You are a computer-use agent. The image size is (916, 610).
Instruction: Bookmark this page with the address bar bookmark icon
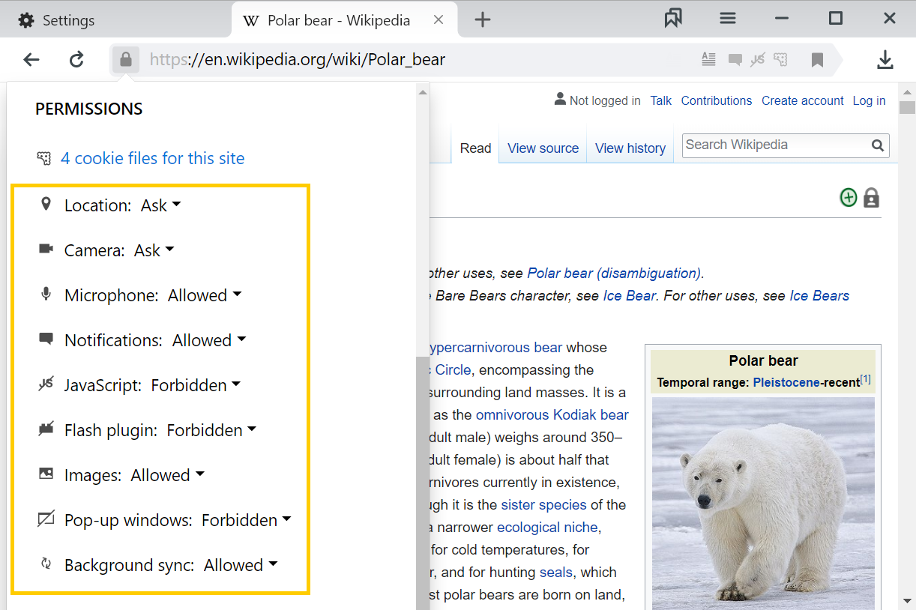click(818, 60)
